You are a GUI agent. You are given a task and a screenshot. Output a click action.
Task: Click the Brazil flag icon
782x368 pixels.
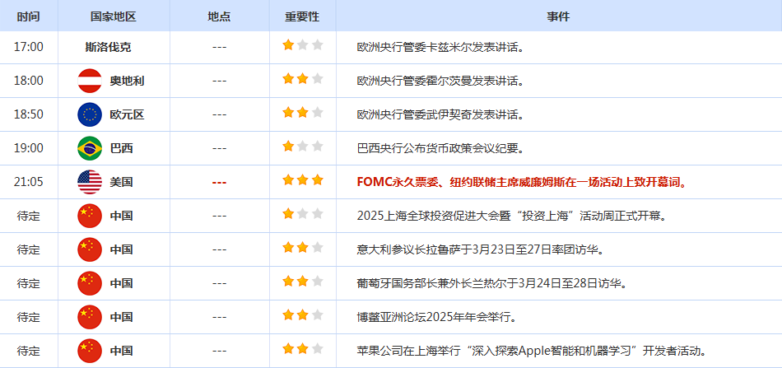point(89,148)
